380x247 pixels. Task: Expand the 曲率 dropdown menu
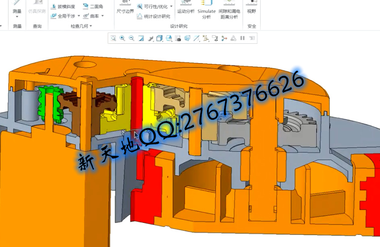pos(102,16)
